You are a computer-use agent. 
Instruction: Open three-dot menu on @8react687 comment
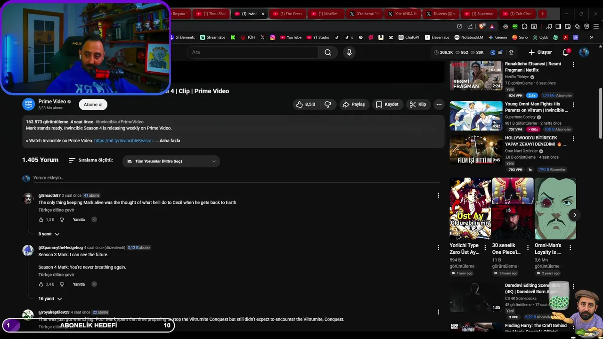pos(438,195)
